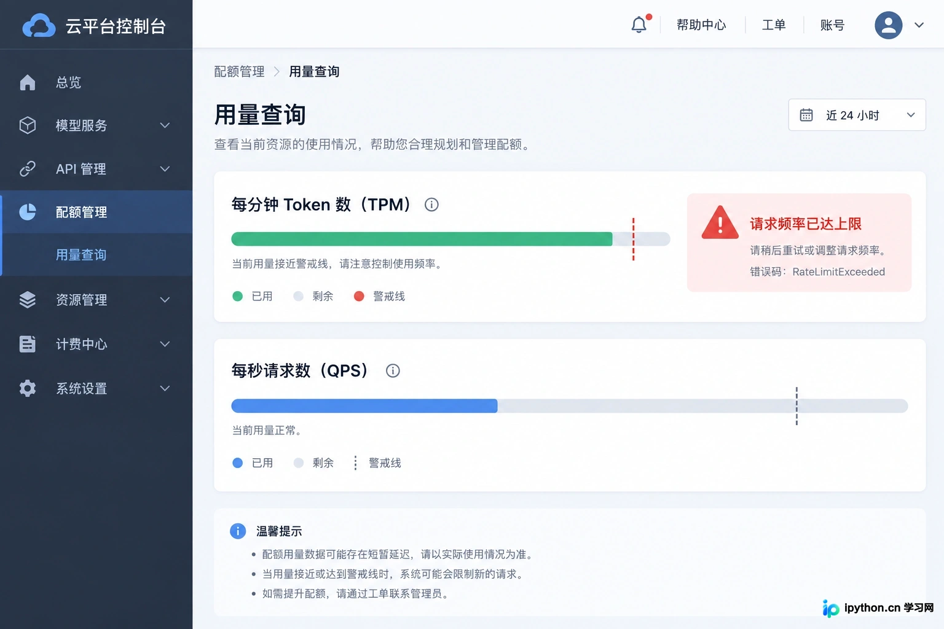Click the QPS info icon
The height and width of the screenshot is (629, 944).
393,370
